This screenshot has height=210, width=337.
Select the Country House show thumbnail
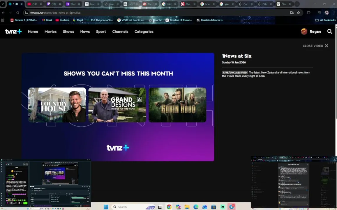pyautogui.click(x=57, y=105)
